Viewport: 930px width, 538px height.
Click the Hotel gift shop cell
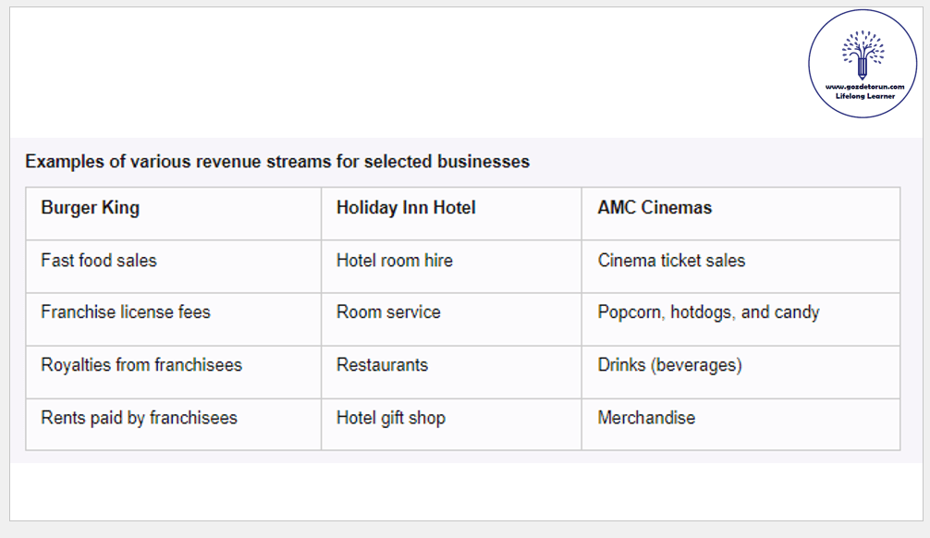point(391,418)
